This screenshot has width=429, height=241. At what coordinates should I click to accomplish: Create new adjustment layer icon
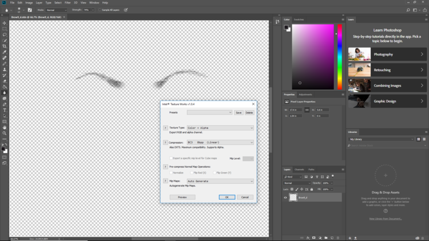point(320,238)
